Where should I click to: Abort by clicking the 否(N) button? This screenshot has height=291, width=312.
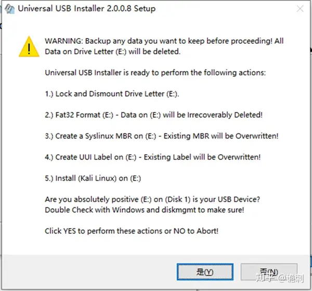click(x=269, y=272)
